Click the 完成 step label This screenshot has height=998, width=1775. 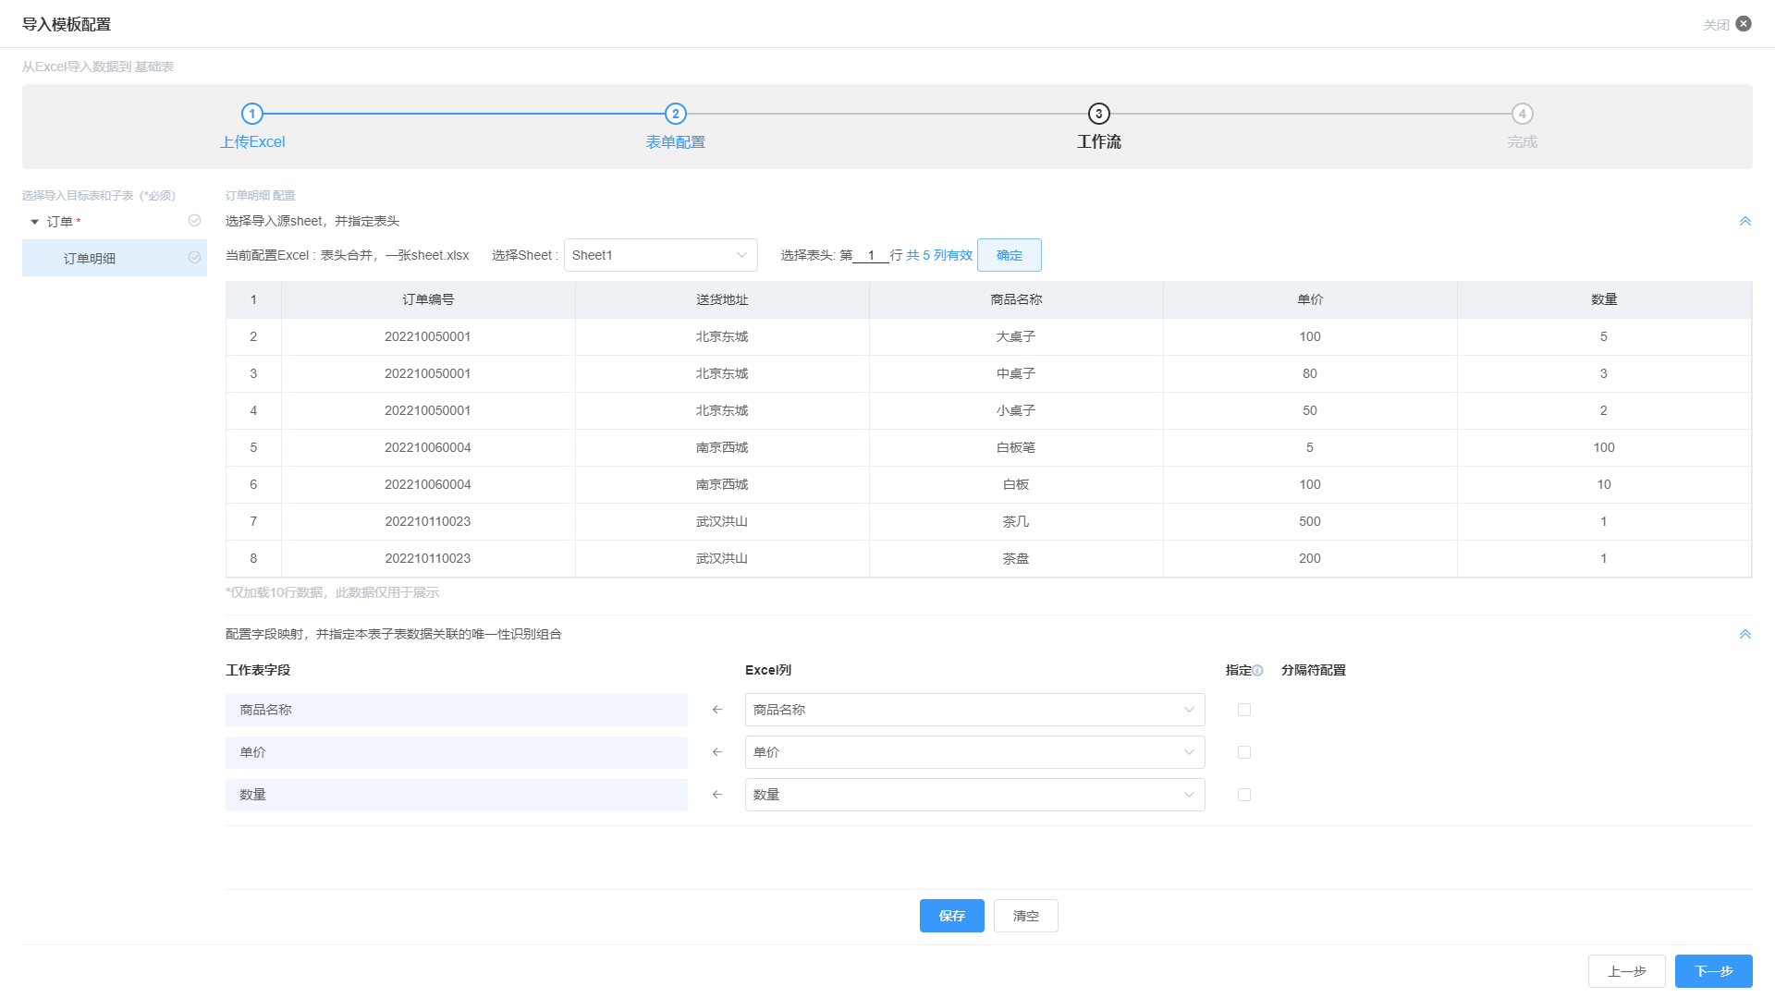pyautogui.click(x=1523, y=141)
